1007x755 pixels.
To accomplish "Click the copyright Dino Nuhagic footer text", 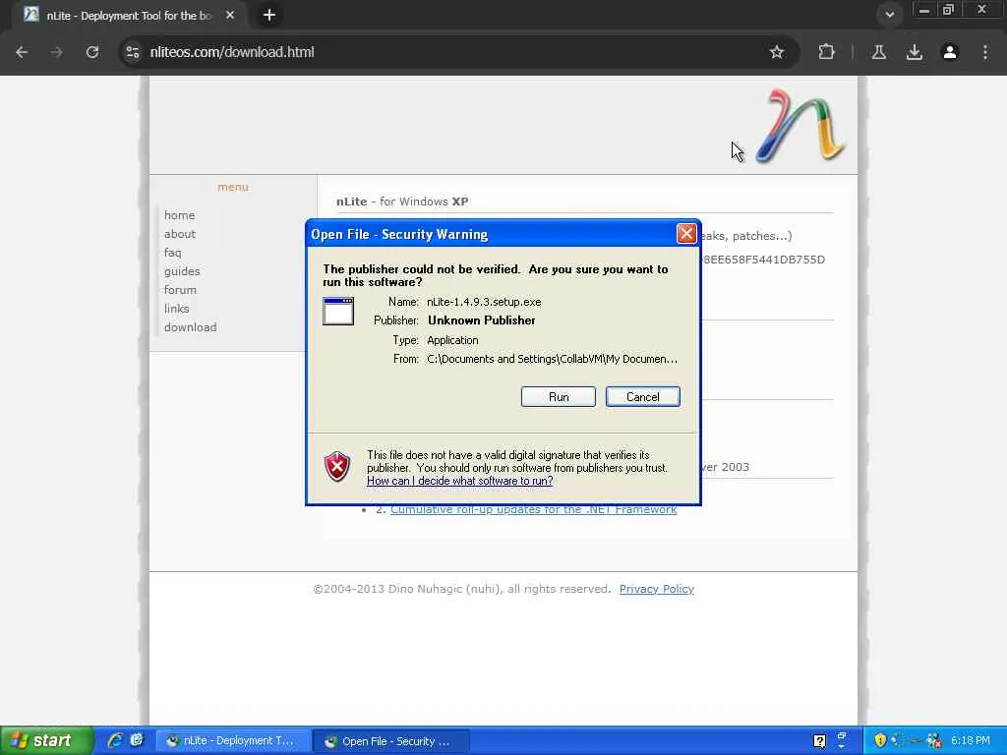I will [x=462, y=589].
